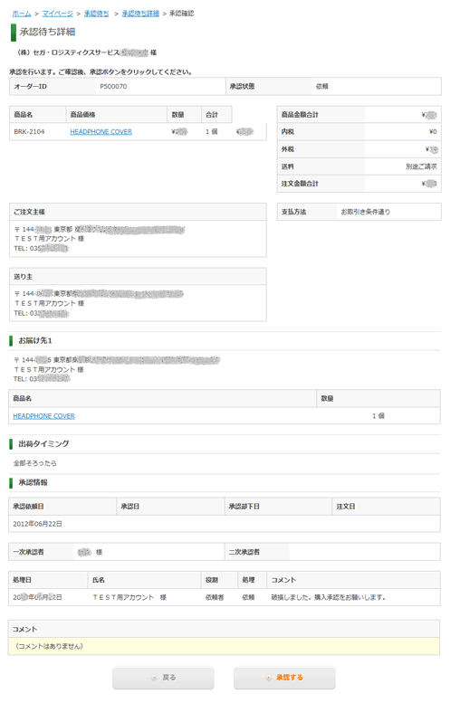This screenshot has height=703, width=450.
Task: Click the product code BRK-2104
Action: 29,132
